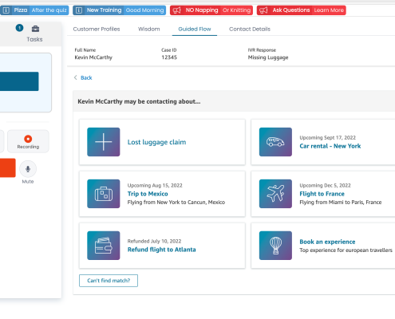Go Back to previous step
This screenshot has width=395, height=319.
[86, 77]
